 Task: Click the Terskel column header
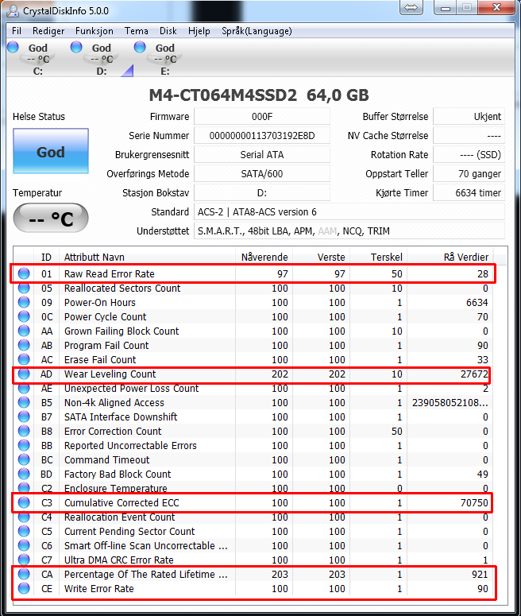(x=378, y=257)
